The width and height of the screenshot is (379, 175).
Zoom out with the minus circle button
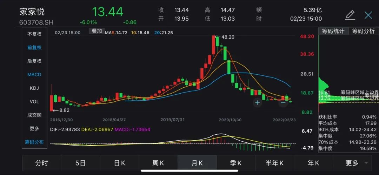(x=283, y=103)
